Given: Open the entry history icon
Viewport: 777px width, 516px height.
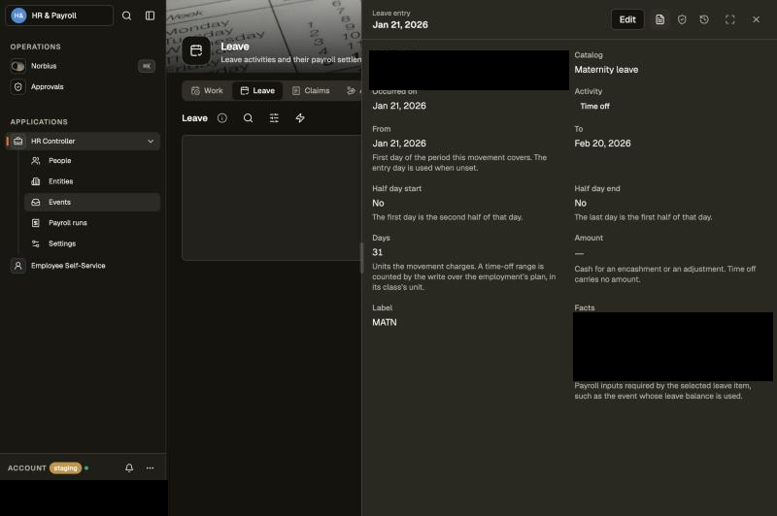Looking at the screenshot, I should [x=704, y=19].
